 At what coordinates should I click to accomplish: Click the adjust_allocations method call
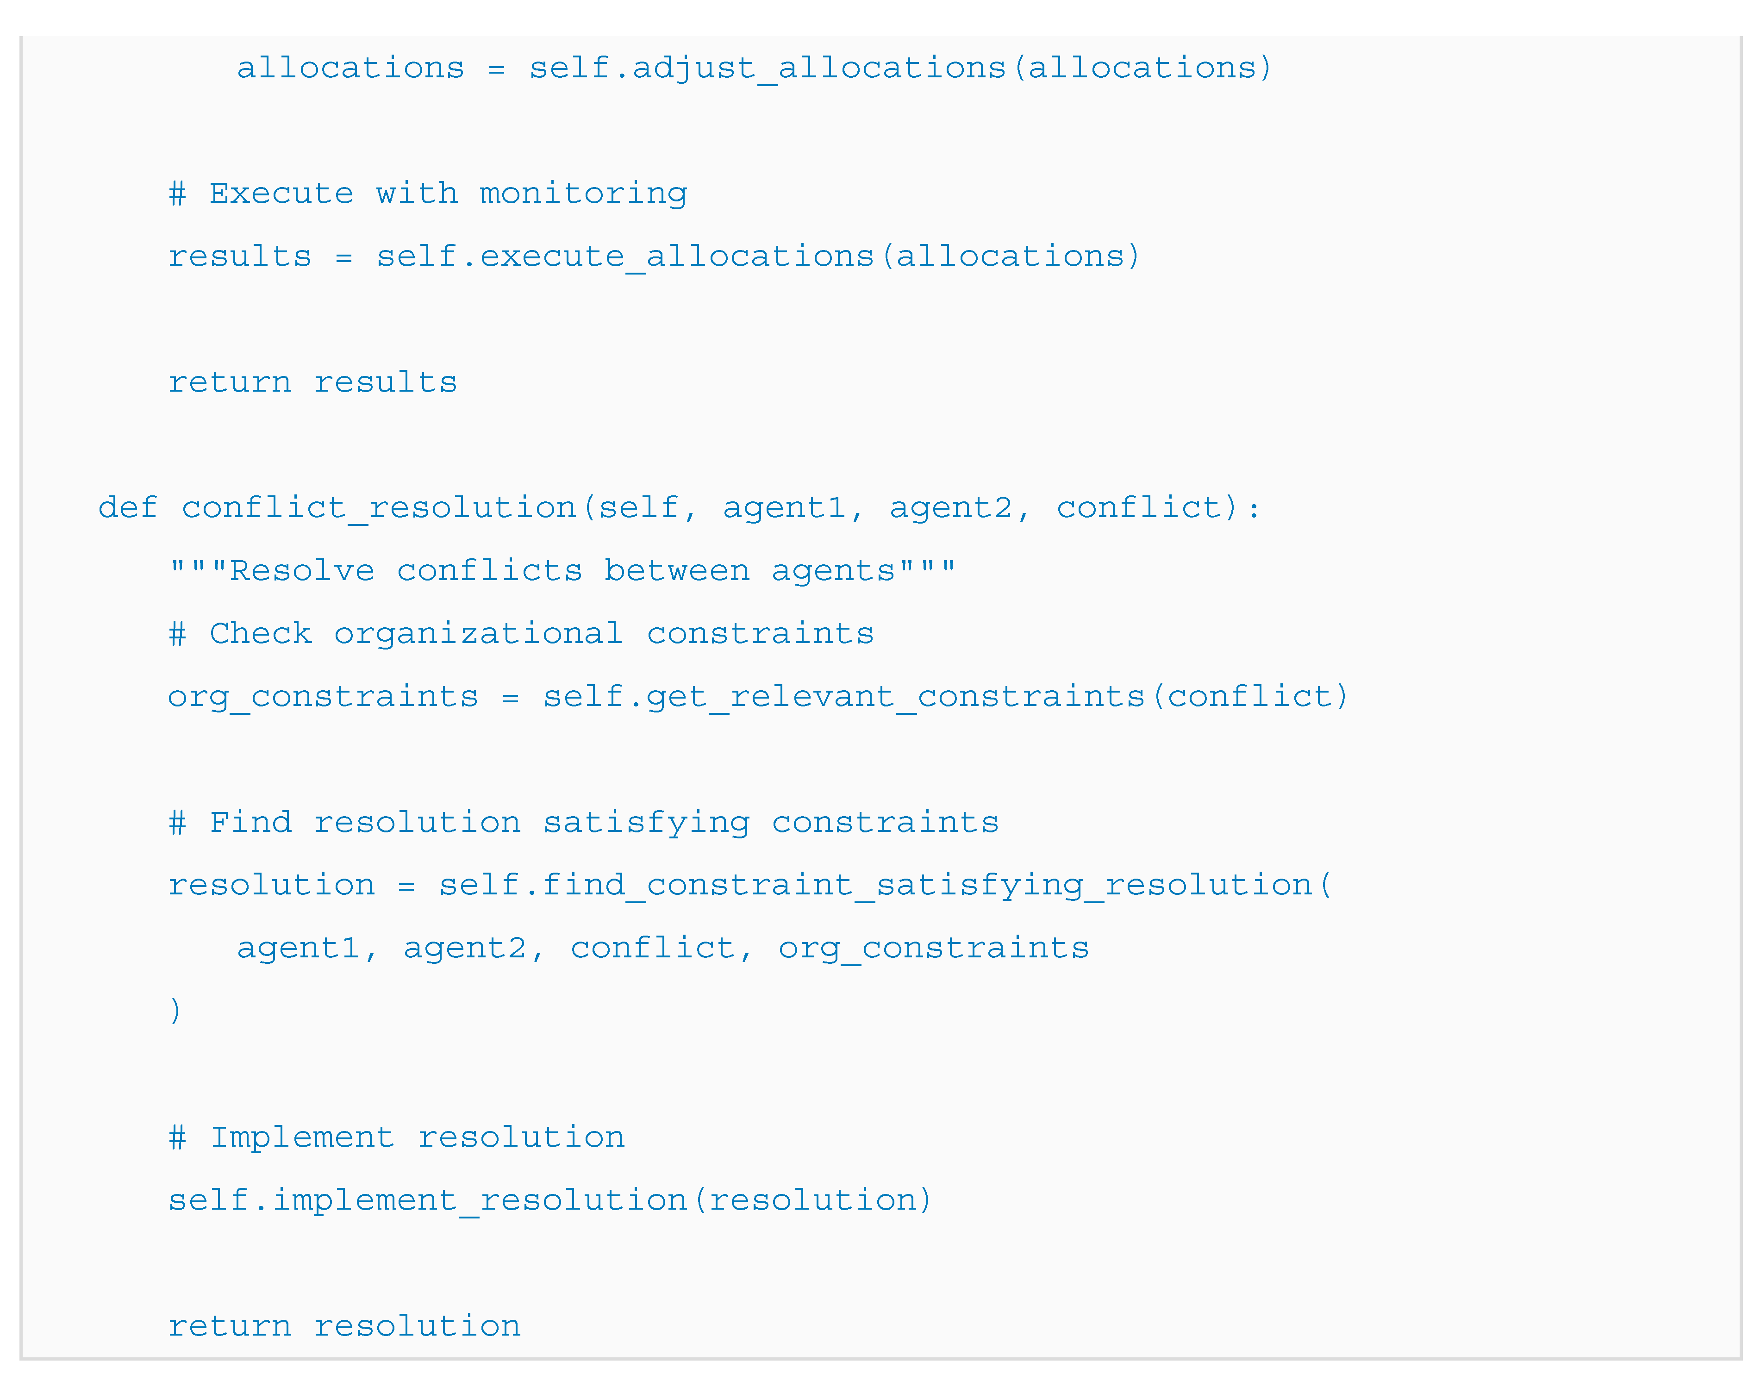point(819,68)
